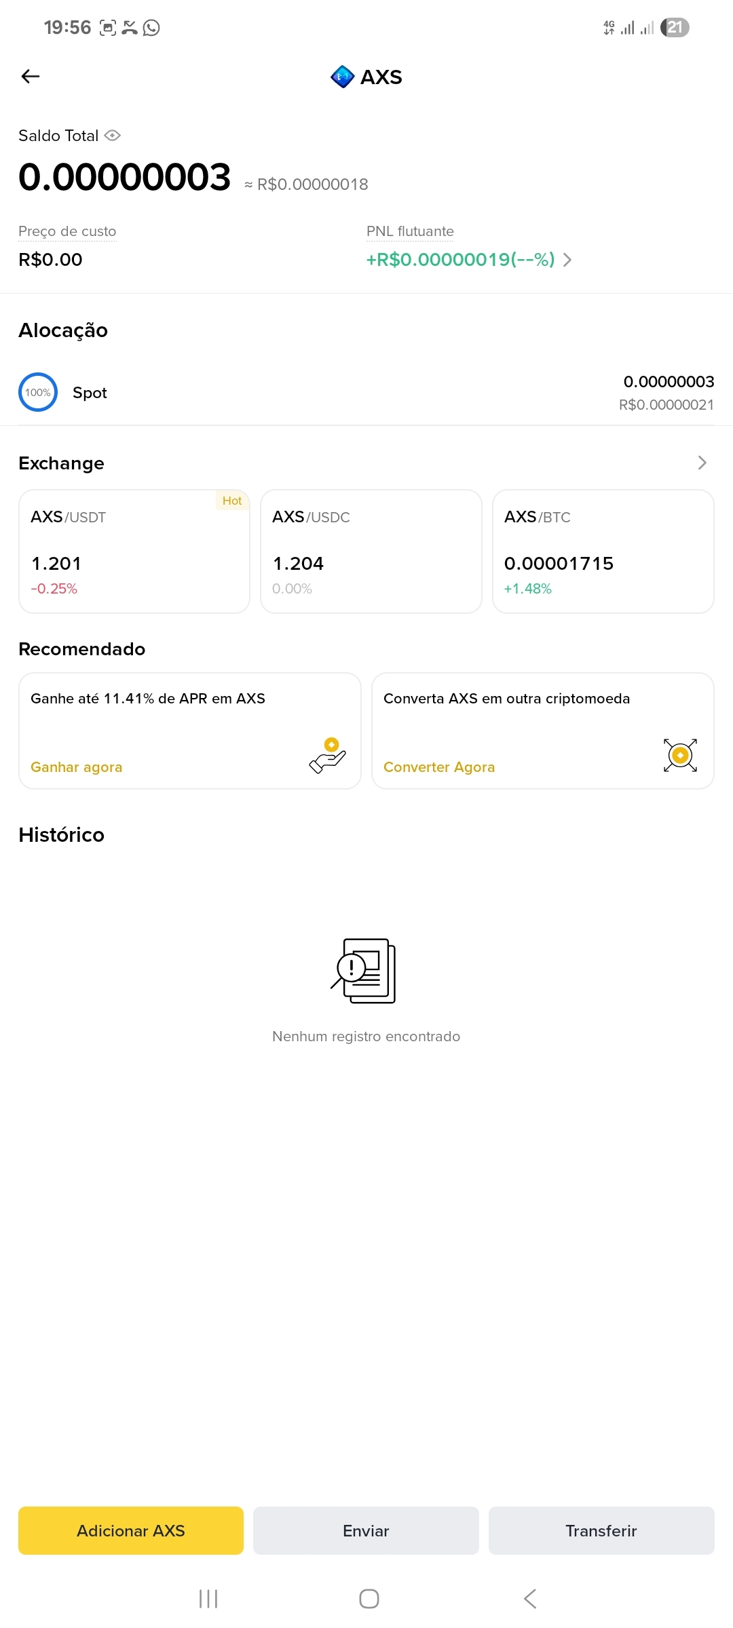The image size is (733, 1628).
Task: Tap the earn hand-with-coin icon
Action: 328,755
